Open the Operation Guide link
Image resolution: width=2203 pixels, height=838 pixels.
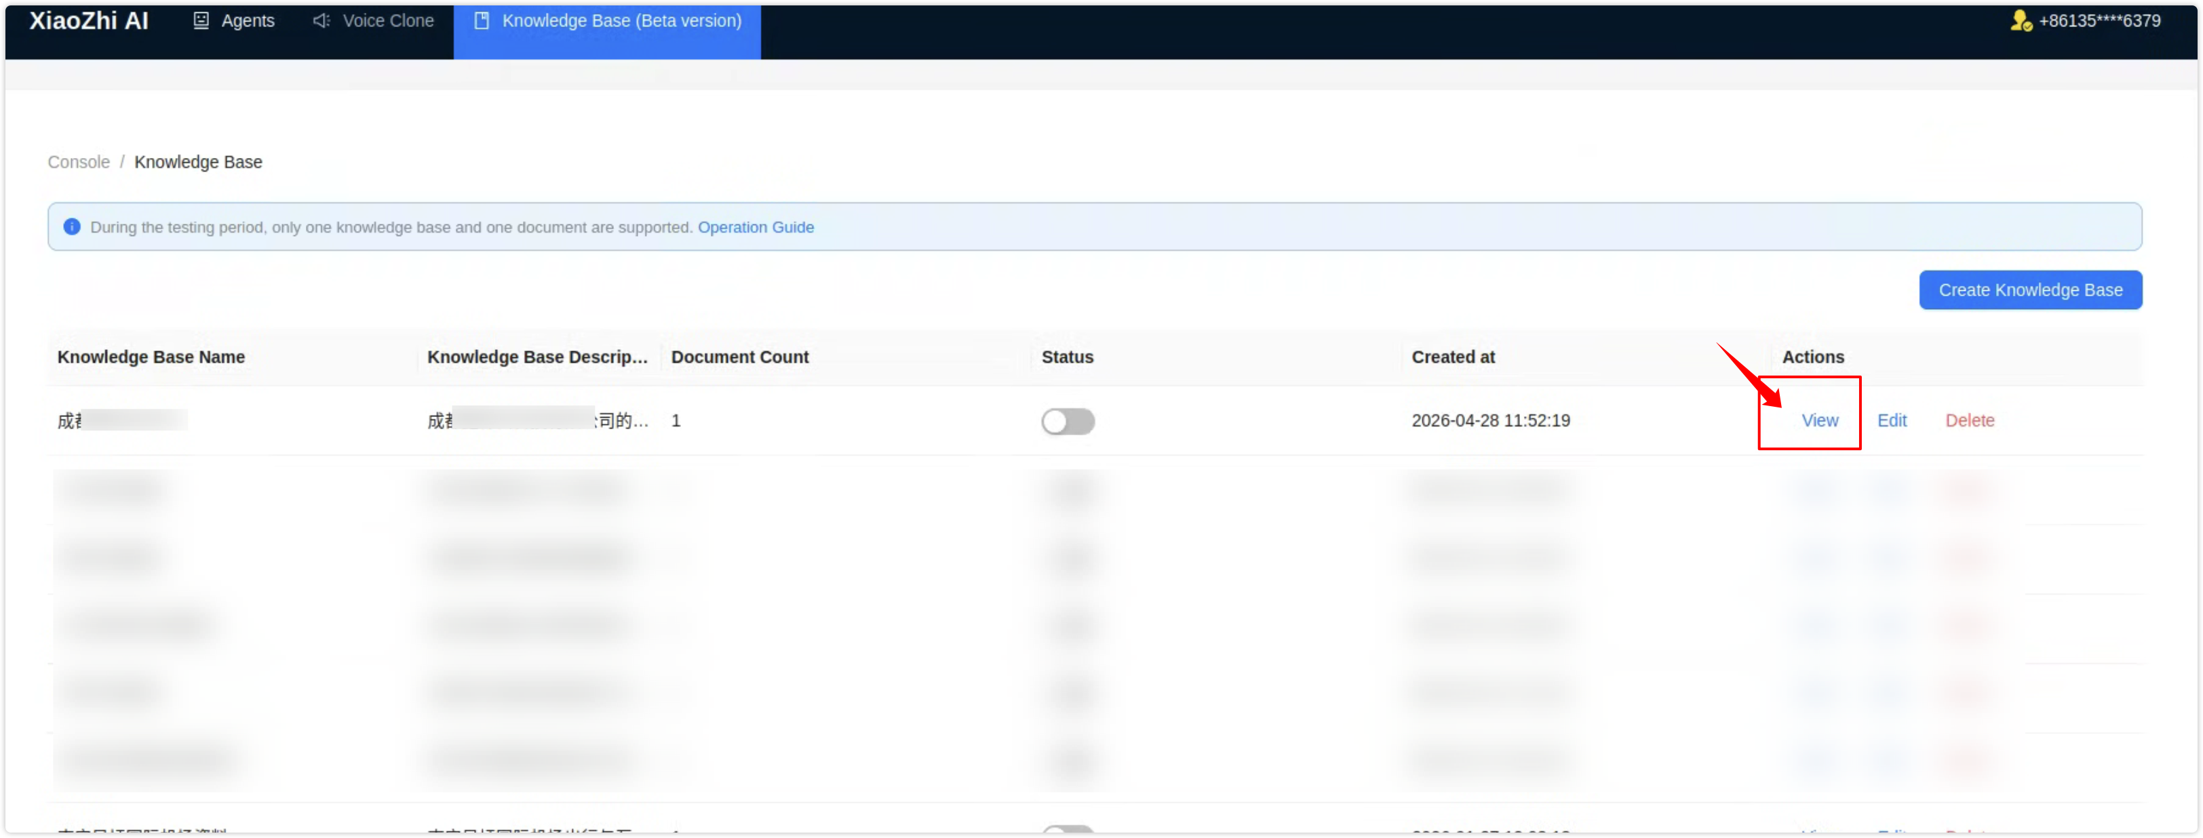click(755, 226)
